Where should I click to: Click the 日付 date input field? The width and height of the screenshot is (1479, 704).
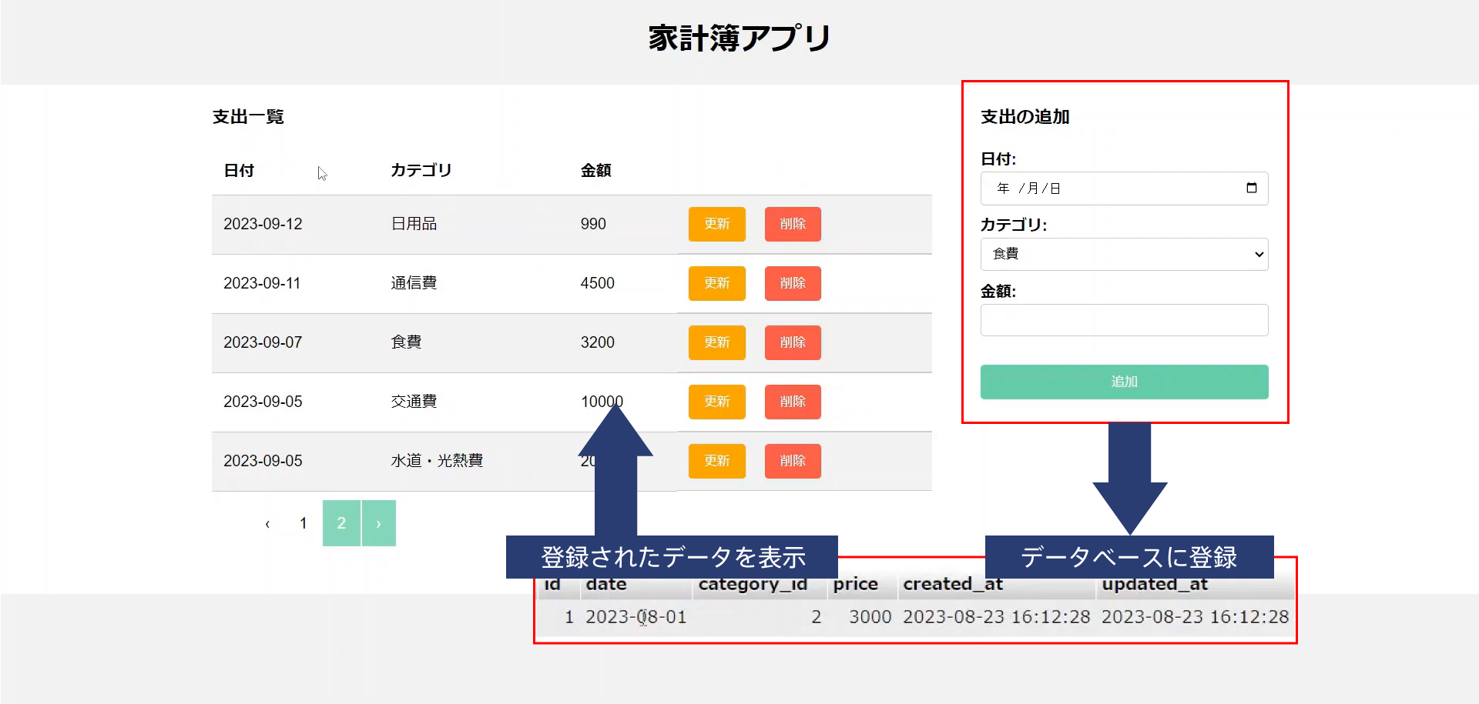[1109, 189]
